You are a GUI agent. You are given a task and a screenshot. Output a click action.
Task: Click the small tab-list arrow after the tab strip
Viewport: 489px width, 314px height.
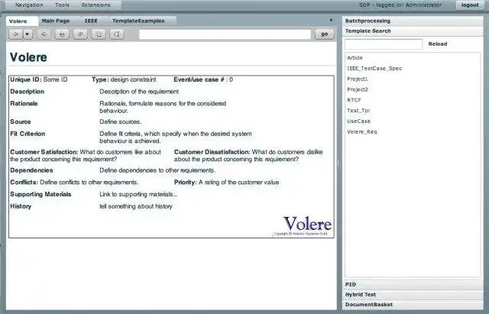pyautogui.click(x=331, y=20)
